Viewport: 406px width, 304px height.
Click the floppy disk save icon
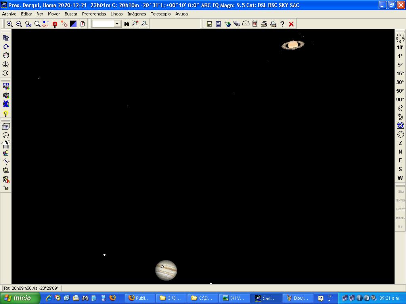(209, 24)
